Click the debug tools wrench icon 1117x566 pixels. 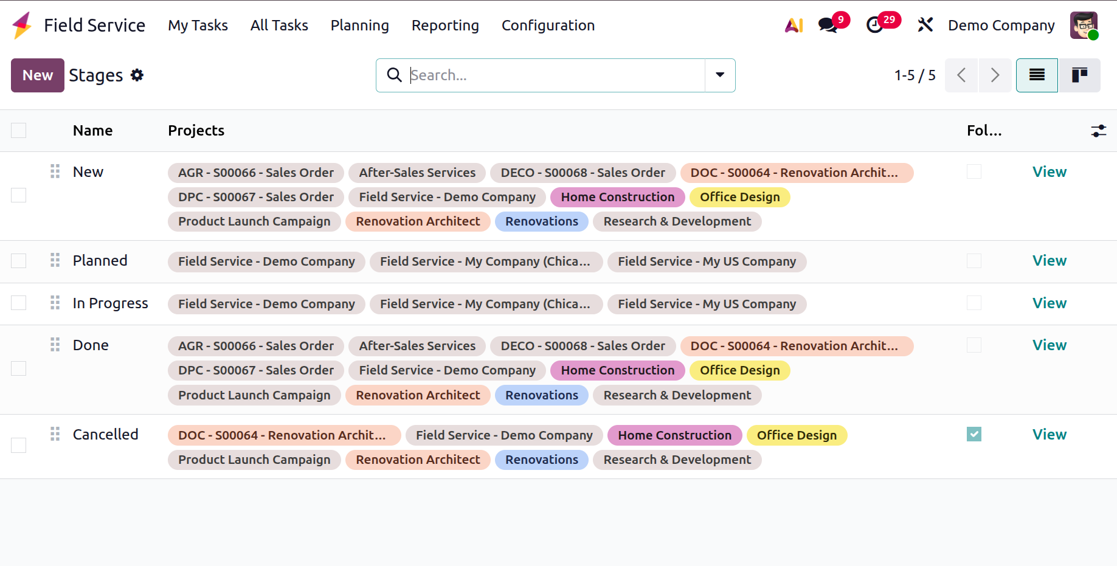tap(925, 25)
